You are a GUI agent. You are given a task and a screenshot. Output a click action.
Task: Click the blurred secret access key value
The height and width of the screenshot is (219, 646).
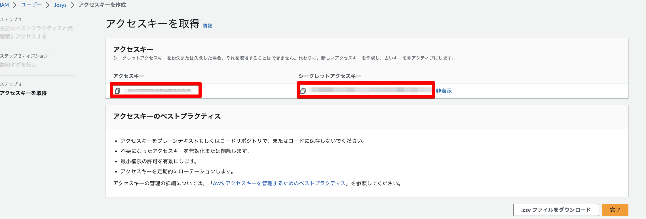tap(370, 91)
